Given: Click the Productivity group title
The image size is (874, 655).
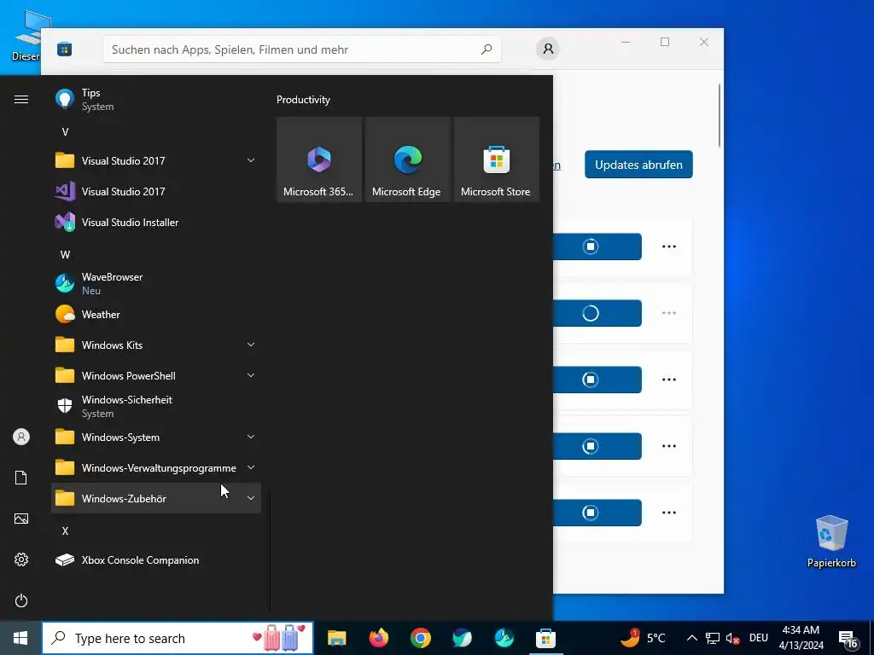Looking at the screenshot, I should pyautogui.click(x=303, y=100).
